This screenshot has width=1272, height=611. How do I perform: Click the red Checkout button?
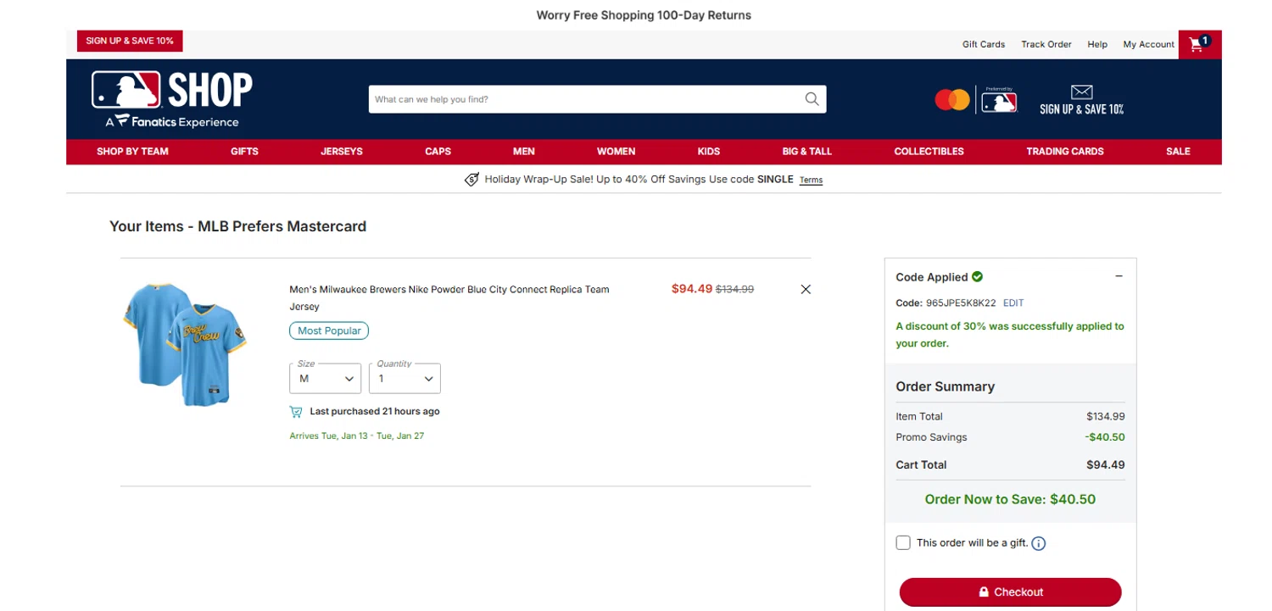pos(1010,592)
